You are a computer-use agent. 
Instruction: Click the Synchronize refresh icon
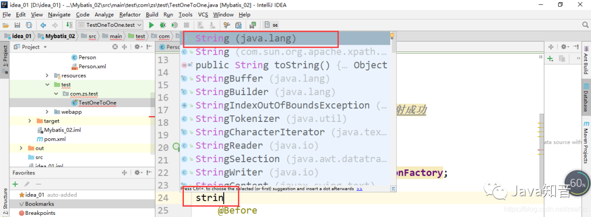coord(28,25)
